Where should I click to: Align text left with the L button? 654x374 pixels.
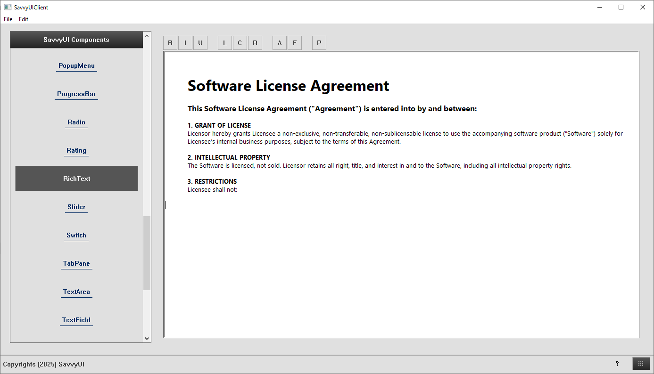225,43
